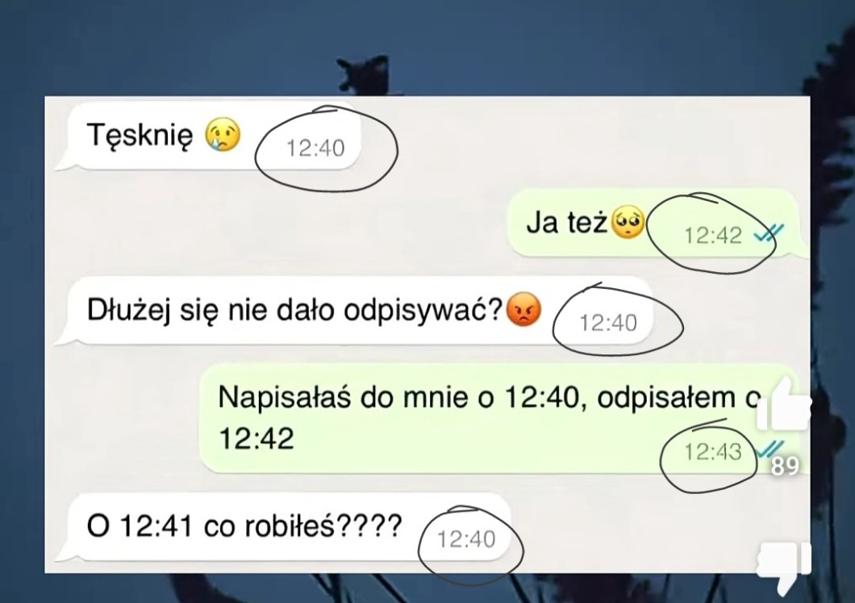Click the 12:42 text in green message

256,438
